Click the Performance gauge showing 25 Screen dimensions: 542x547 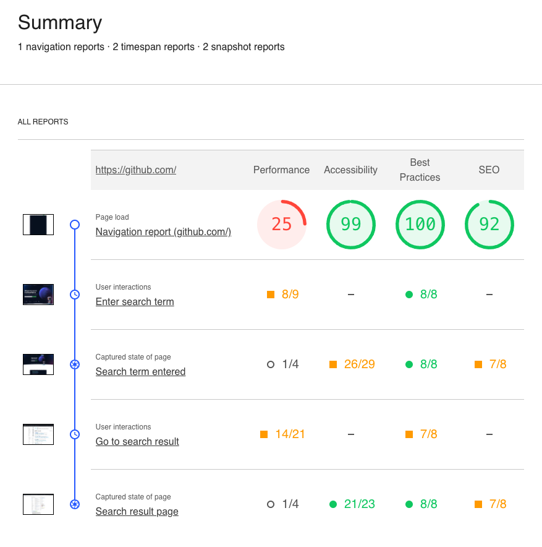pos(282,225)
